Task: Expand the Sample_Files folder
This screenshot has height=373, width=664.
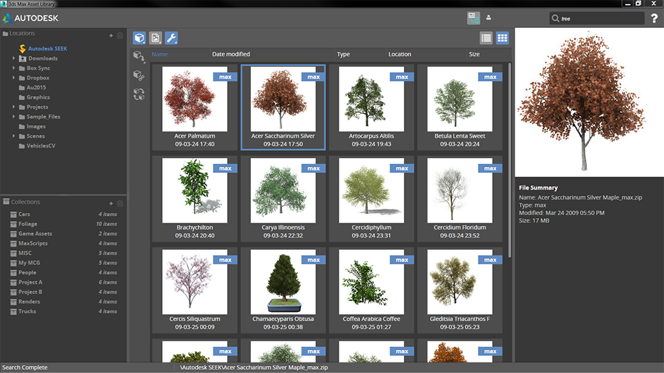Action: [14, 117]
